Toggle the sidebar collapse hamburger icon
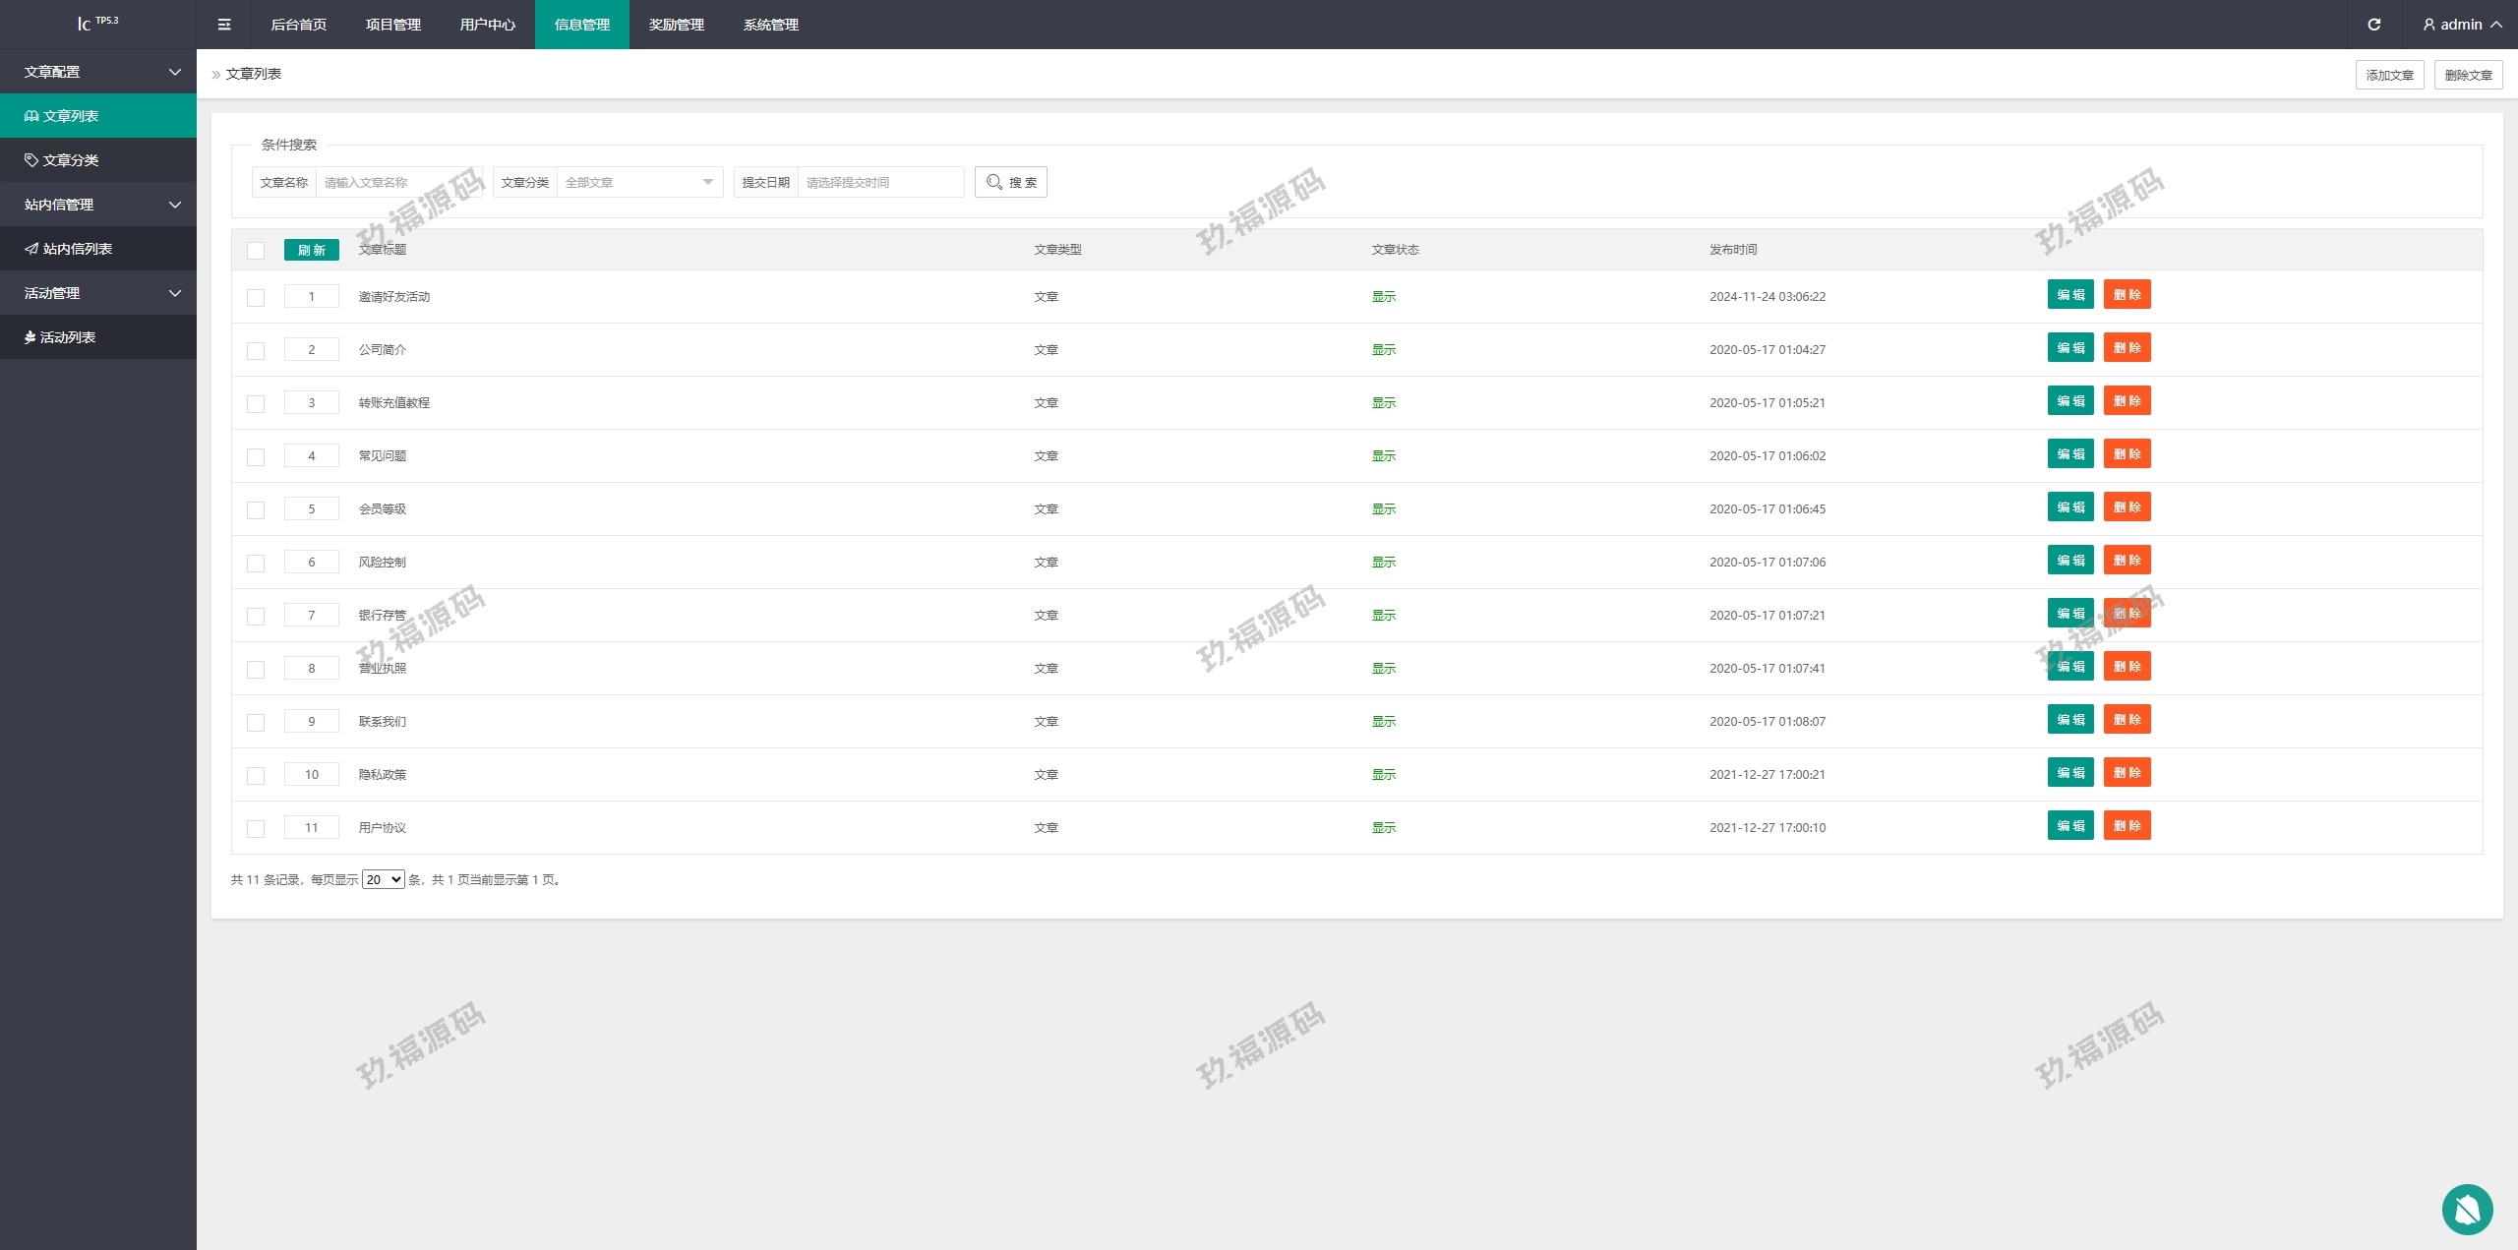This screenshot has width=2518, height=1250. coord(224,25)
